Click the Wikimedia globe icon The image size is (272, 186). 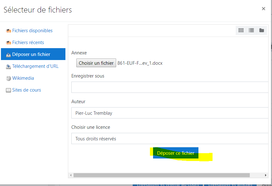click(8, 78)
